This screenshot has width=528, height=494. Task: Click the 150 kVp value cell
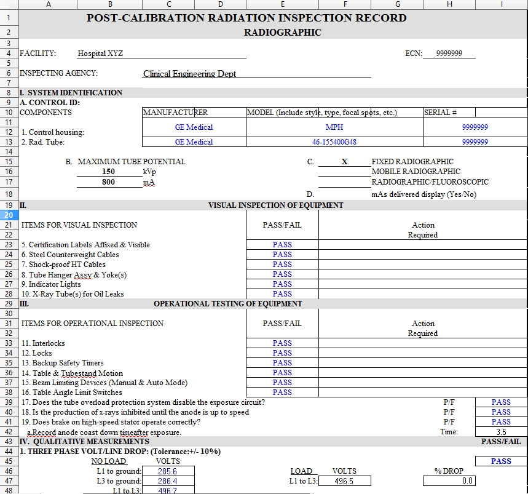pos(108,172)
